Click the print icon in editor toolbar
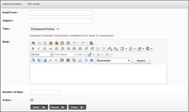 (45, 60)
